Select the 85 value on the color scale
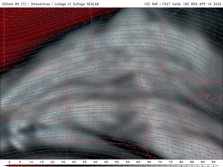The width and height of the screenshot is (223, 167). 192,162
